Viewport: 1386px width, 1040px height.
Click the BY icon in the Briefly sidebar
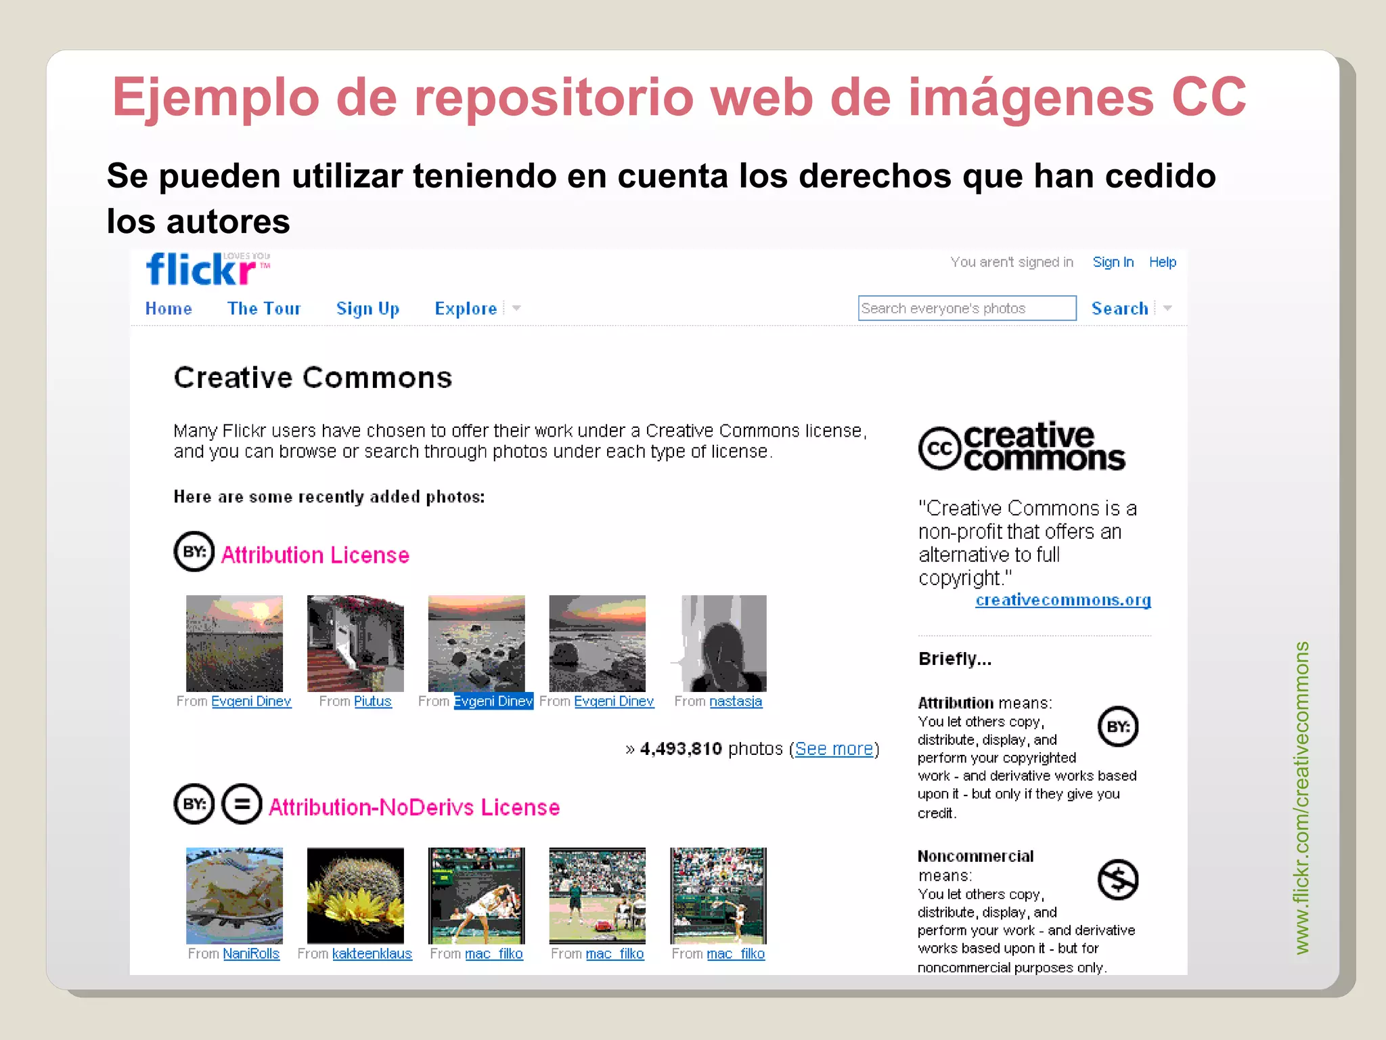1118,727
